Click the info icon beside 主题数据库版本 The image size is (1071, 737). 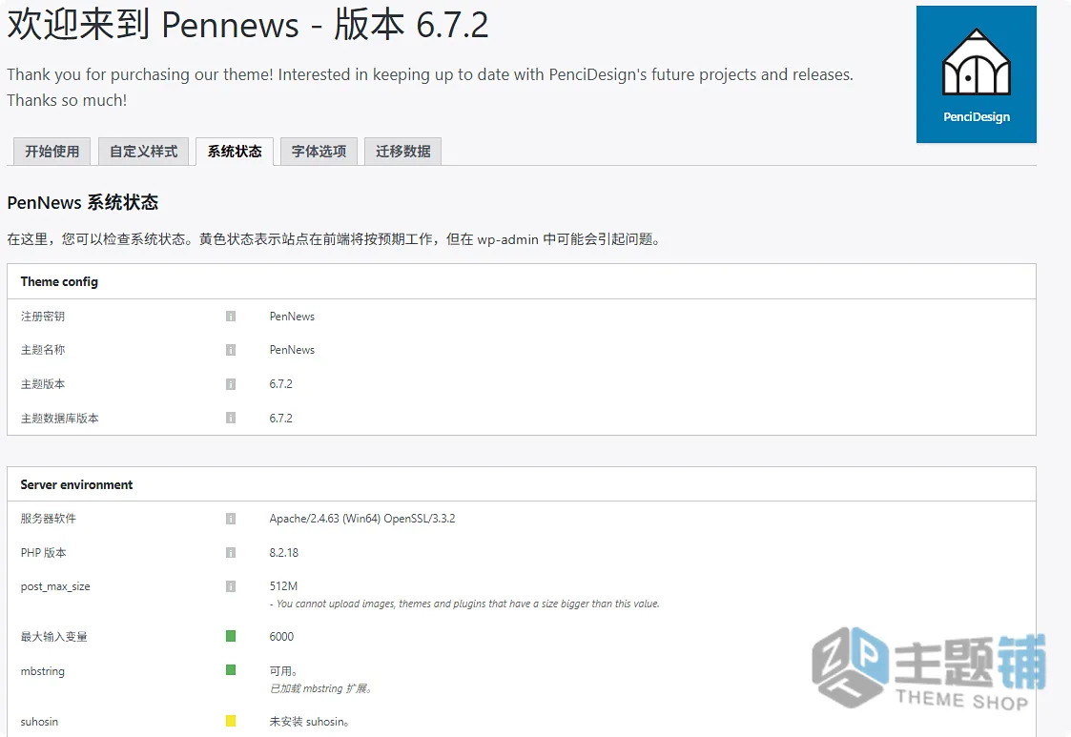(231, 418)
